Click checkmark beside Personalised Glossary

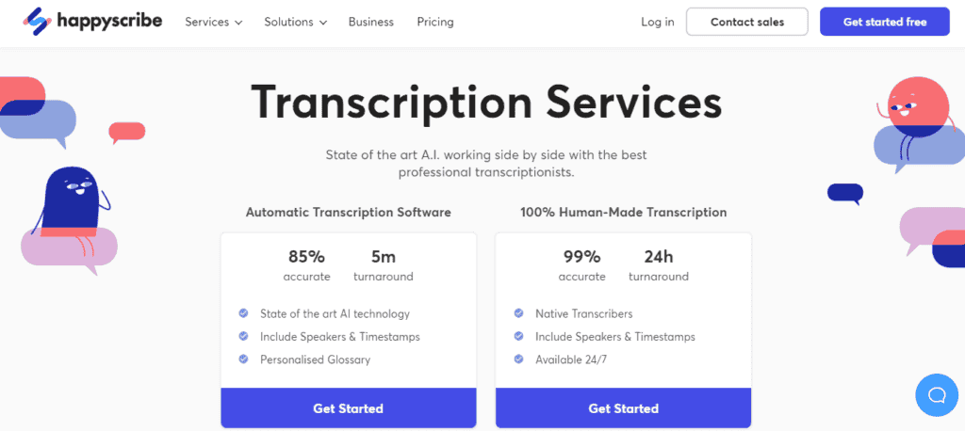coord(243,359)
